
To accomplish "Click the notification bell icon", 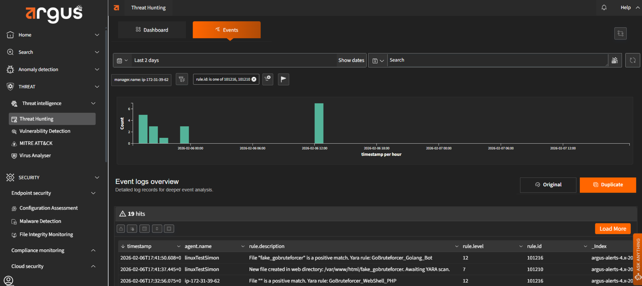I will pos(604,8).
